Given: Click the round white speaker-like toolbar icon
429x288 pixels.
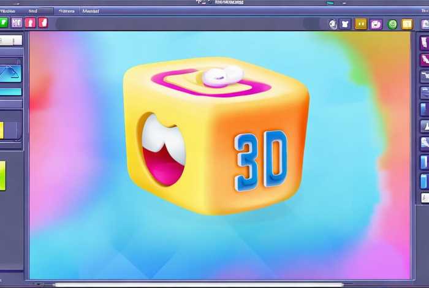Looking at the screenshot, I should [333, 25].
